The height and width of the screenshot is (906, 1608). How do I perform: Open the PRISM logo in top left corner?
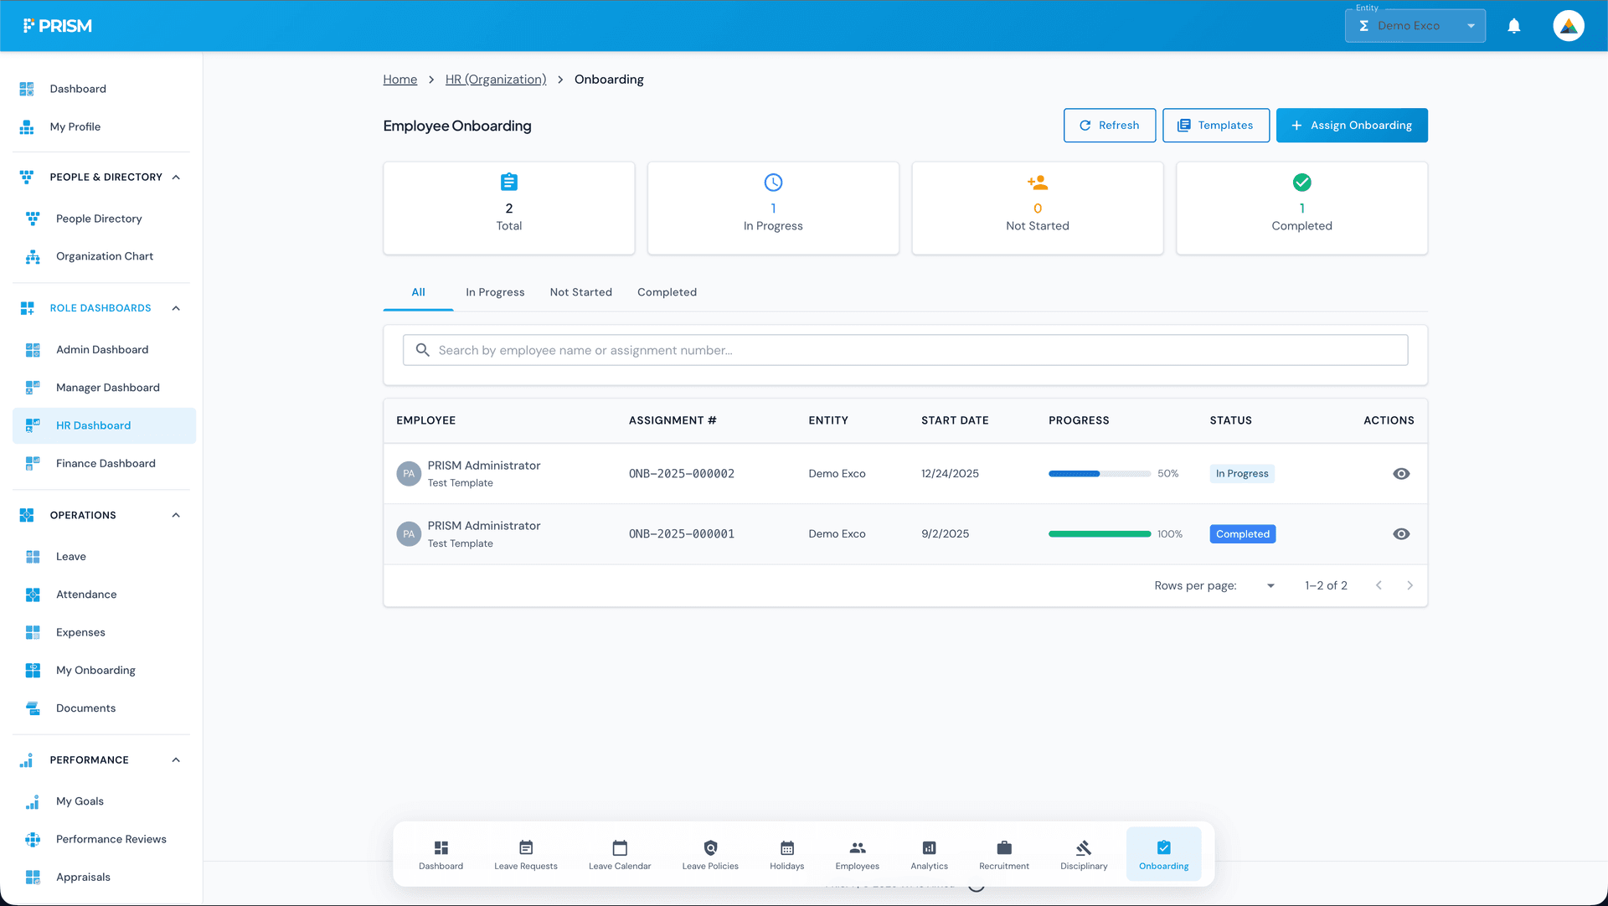point(58,25)
